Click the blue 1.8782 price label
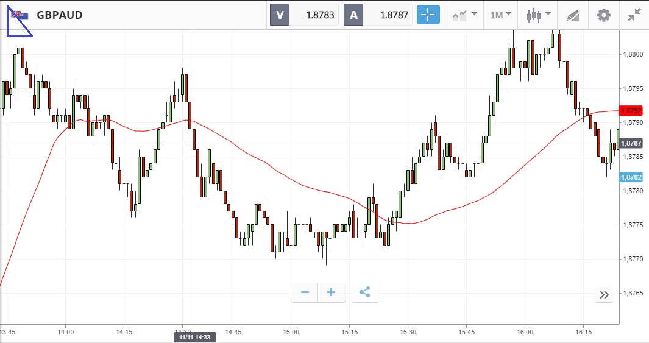Image resolution: width=649 pixels, height=343 pixels. 631,177
